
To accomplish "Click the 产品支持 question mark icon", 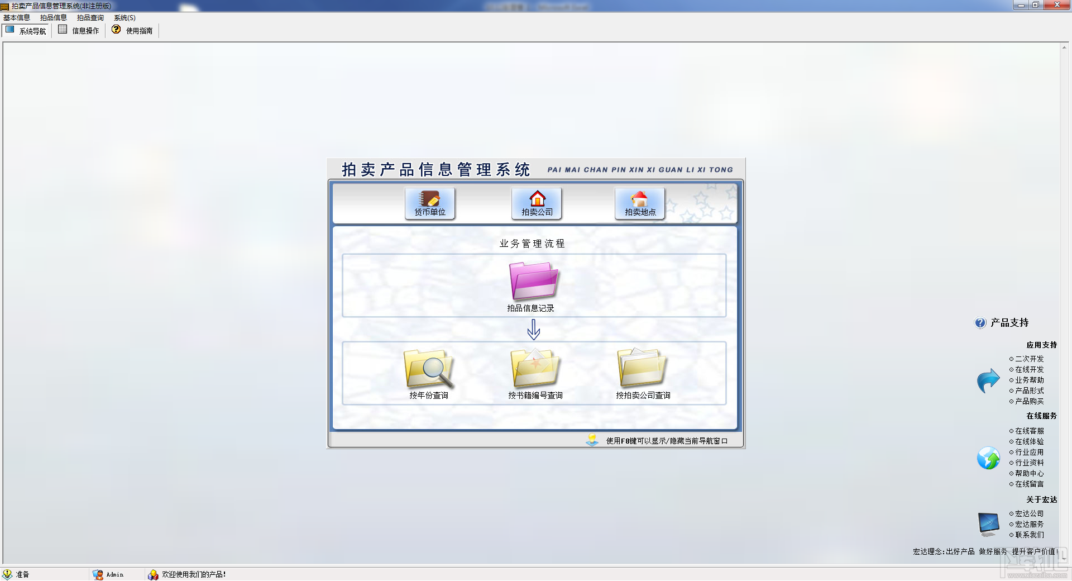I will tap(980, 323).
